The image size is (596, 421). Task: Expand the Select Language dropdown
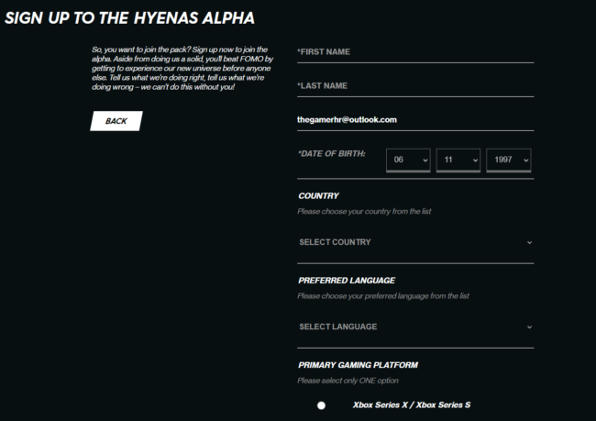pos(414,327)
